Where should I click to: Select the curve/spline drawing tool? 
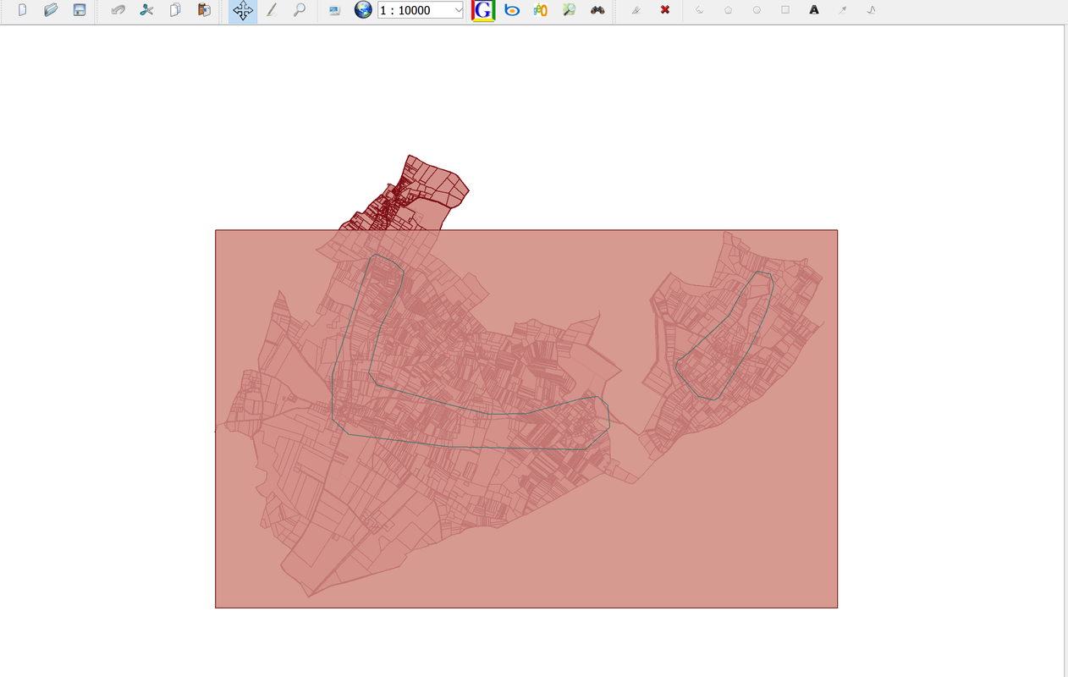[872, 10]
